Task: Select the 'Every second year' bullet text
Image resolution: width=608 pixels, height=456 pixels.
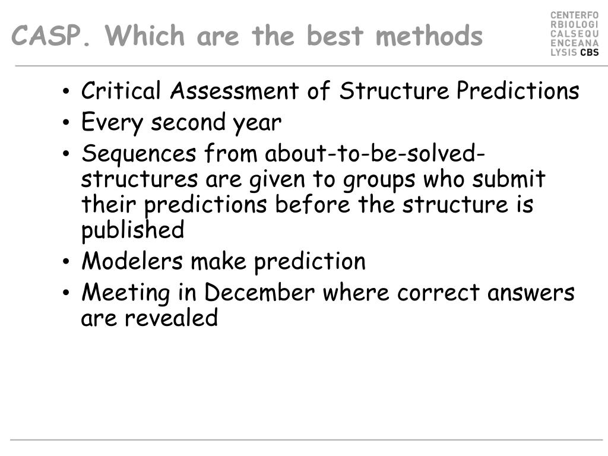Action: click(x=181, y=122)
